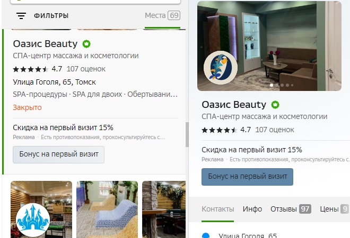The height and width of the screenshot is (238, 350).
Task: Click verified badge beside Оазис Beauty in list
Action: click(86, 44)
